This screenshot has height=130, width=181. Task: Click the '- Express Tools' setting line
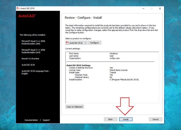[81, 75]
